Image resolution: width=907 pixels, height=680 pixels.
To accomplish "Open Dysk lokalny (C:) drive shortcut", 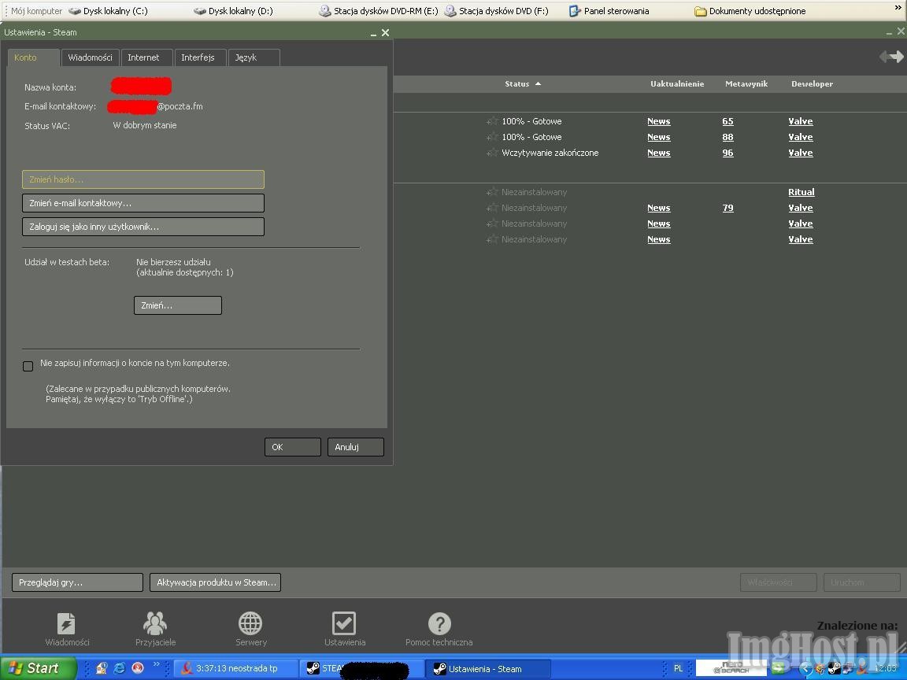I will click(108, 11).
